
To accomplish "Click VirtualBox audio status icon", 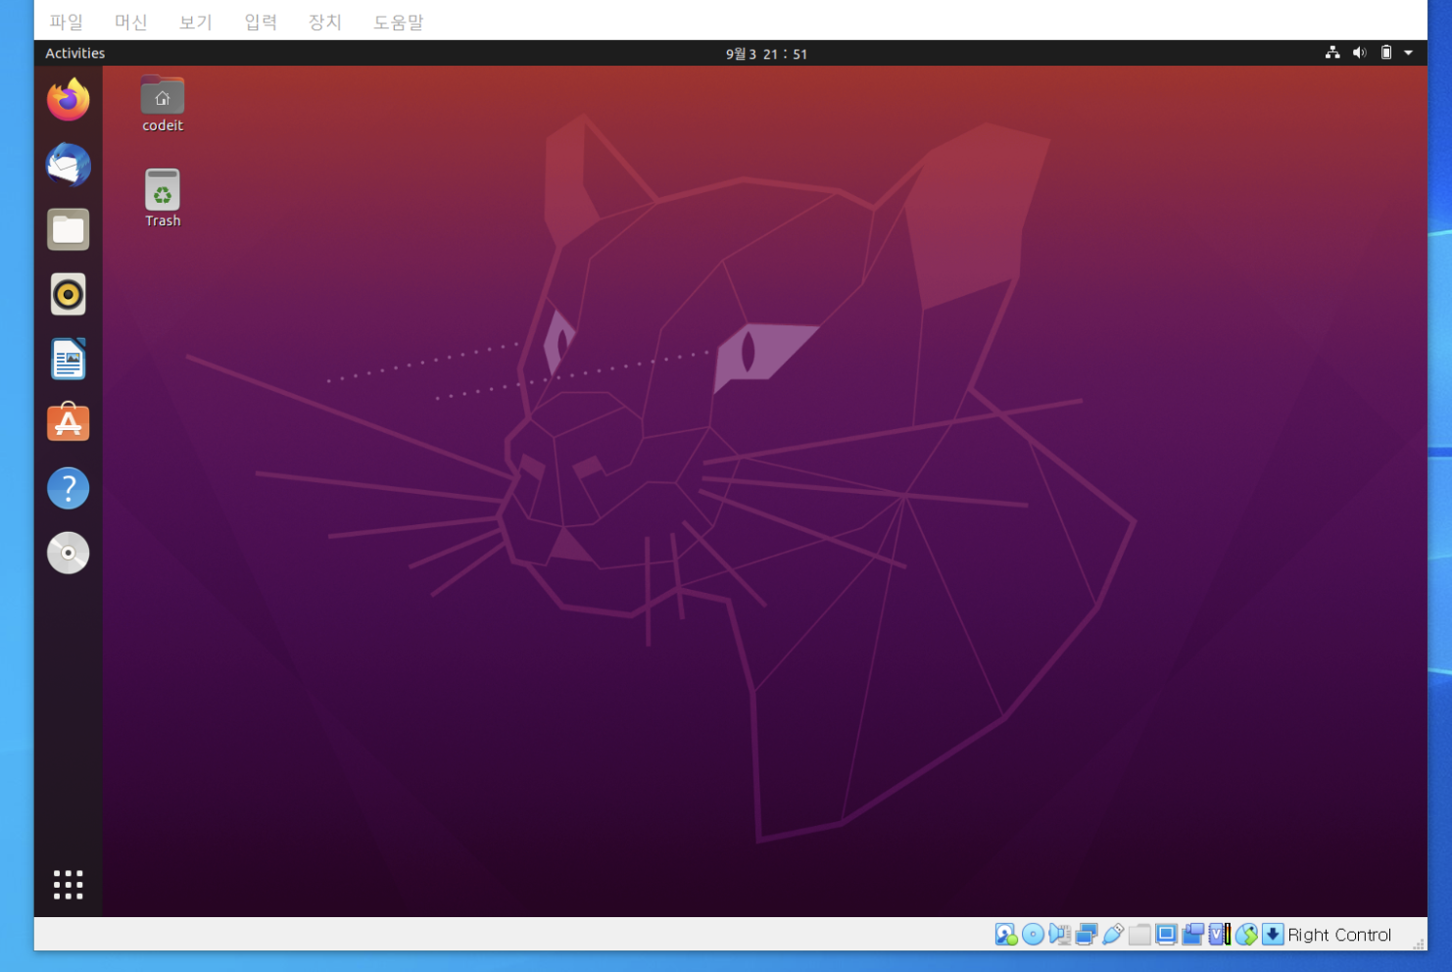I will [1059, 935].
